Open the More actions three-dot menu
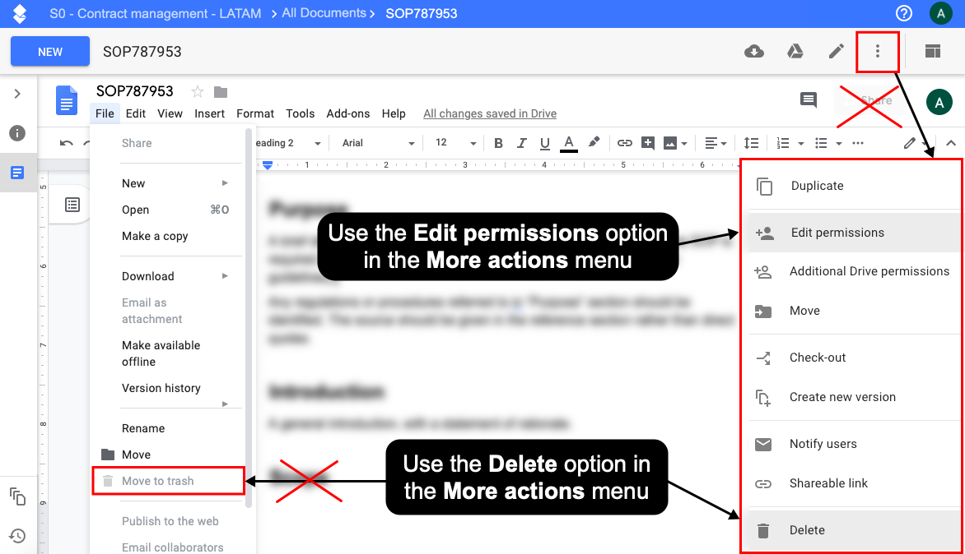The height and width of the screenshot is (554, 965). 877,52
